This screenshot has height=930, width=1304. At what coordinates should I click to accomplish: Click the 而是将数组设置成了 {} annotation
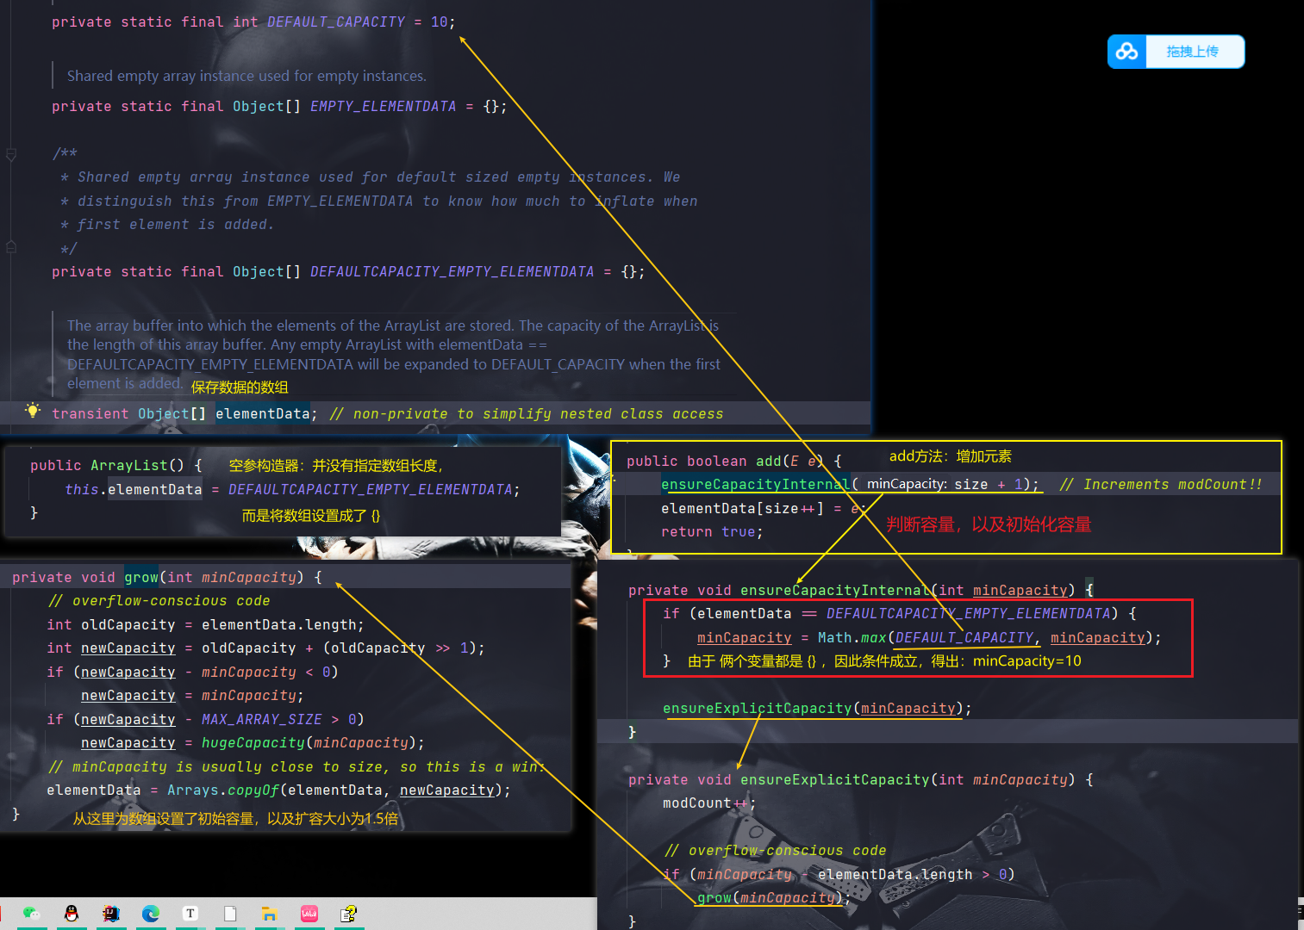click(x=311, y=516)
